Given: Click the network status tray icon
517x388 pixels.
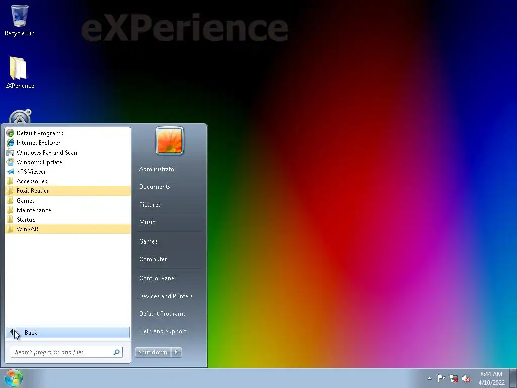Looking at the screenshot, I should coord(454,378).
